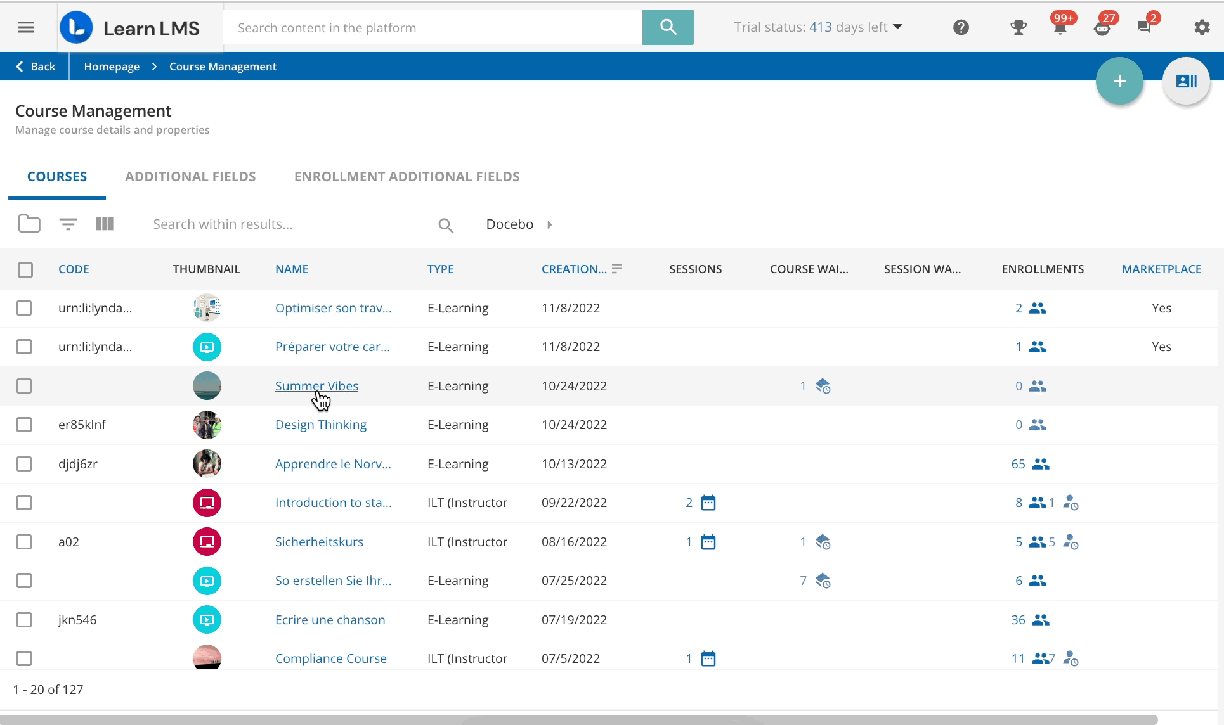This screenshot has width=1224, height=725.
Task: Click the help question mark icon
Action: tap(961, 27)
